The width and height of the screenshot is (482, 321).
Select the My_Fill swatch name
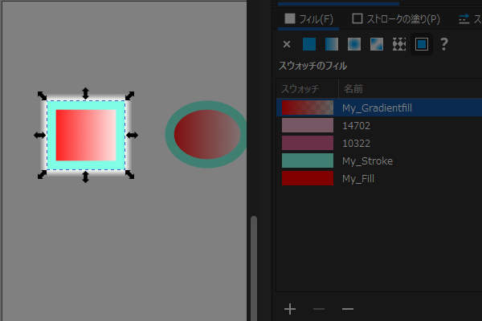coord(358,179)
